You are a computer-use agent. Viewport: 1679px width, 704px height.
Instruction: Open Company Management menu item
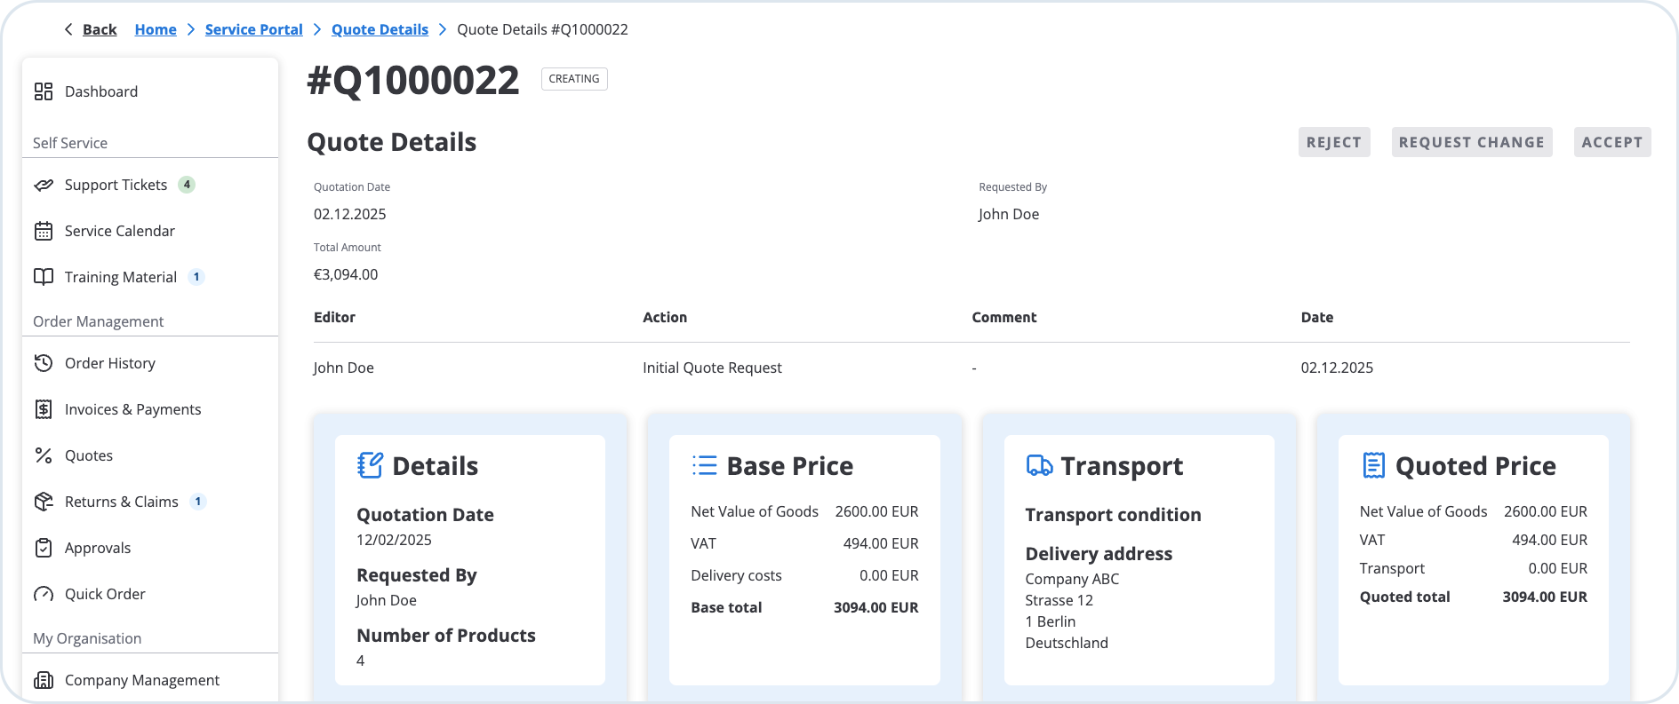point(142,680)
